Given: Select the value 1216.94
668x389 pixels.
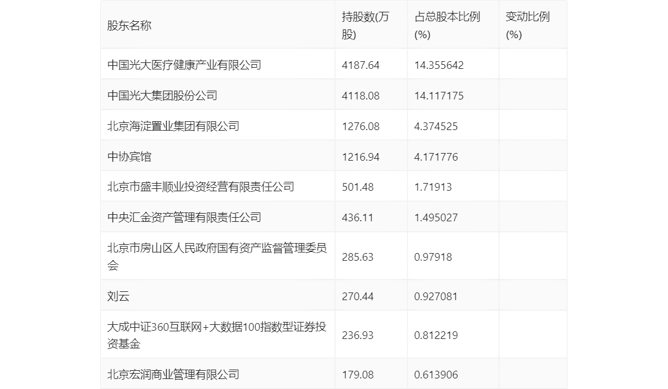Looking at the screenshot, I should [361, 157].
